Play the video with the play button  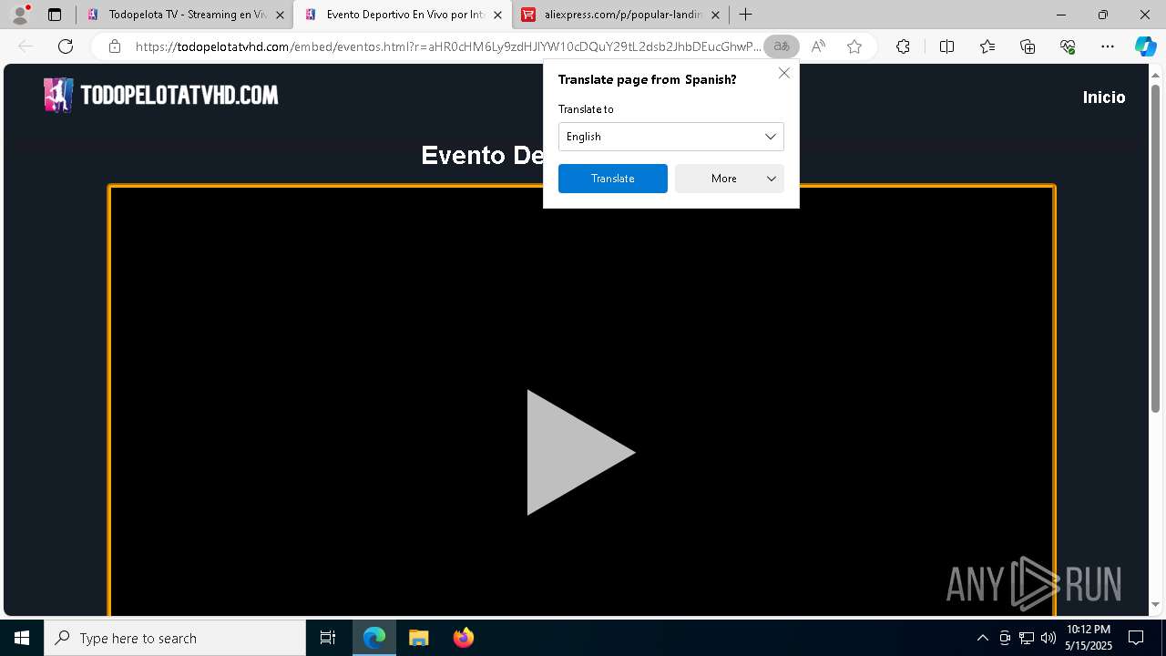580,452
